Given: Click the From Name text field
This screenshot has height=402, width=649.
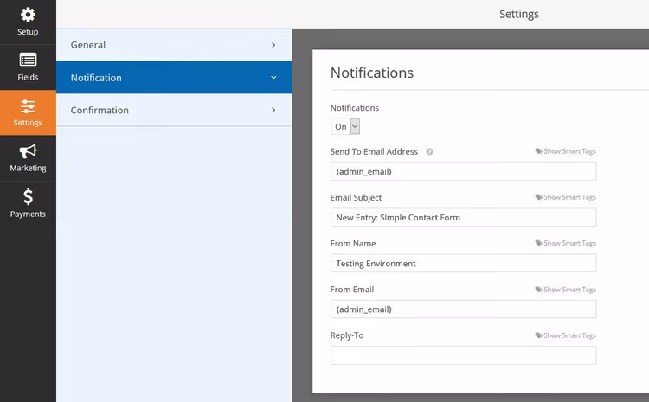Looking at the screenshot, I should tap(463, 264).
